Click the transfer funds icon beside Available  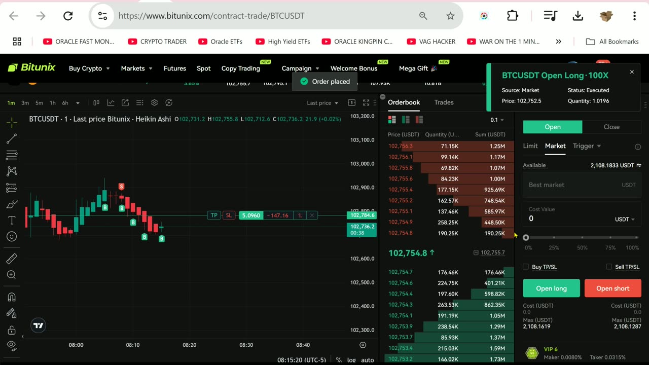pos(639,165)
